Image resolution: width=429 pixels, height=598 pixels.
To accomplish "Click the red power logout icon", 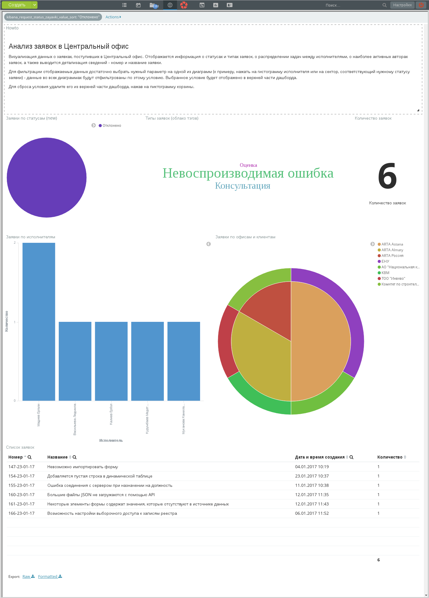I will coord(421,5).
